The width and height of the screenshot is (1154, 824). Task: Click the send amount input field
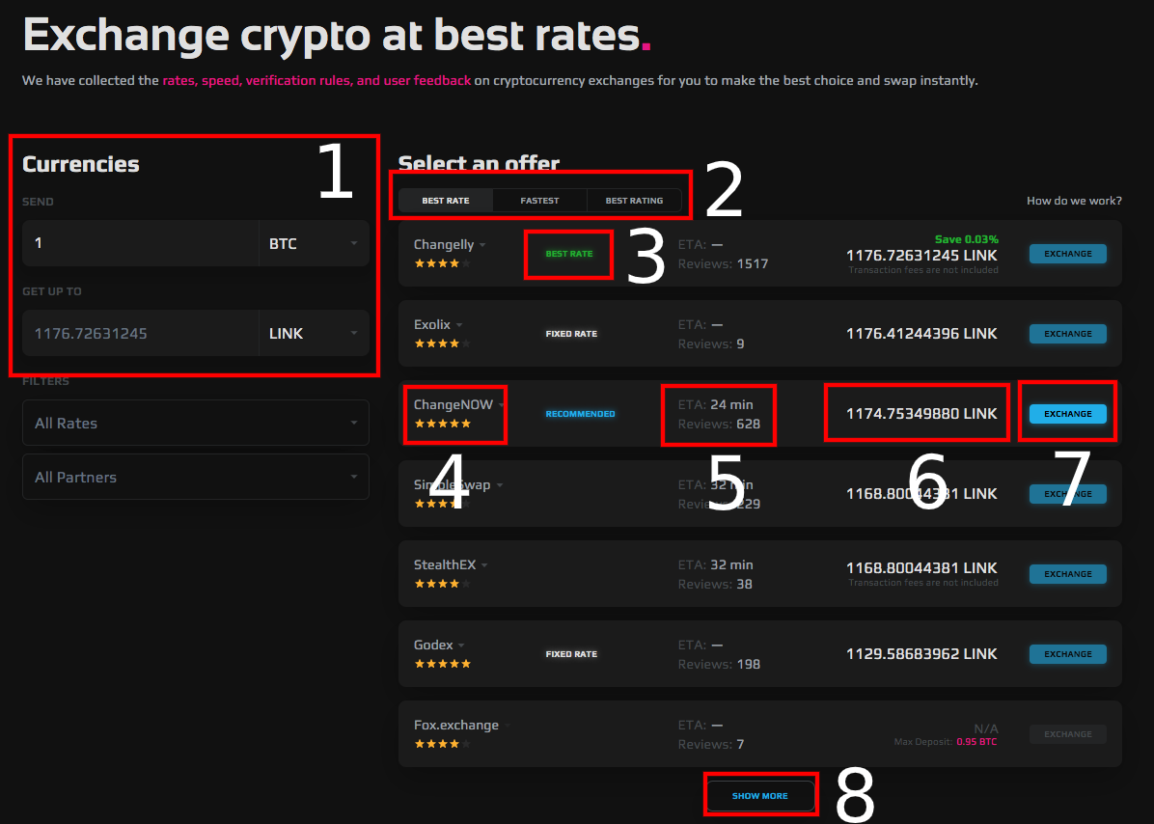141,243
